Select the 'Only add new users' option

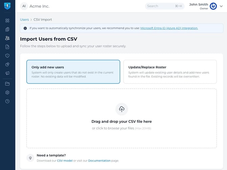coord(73,72)
